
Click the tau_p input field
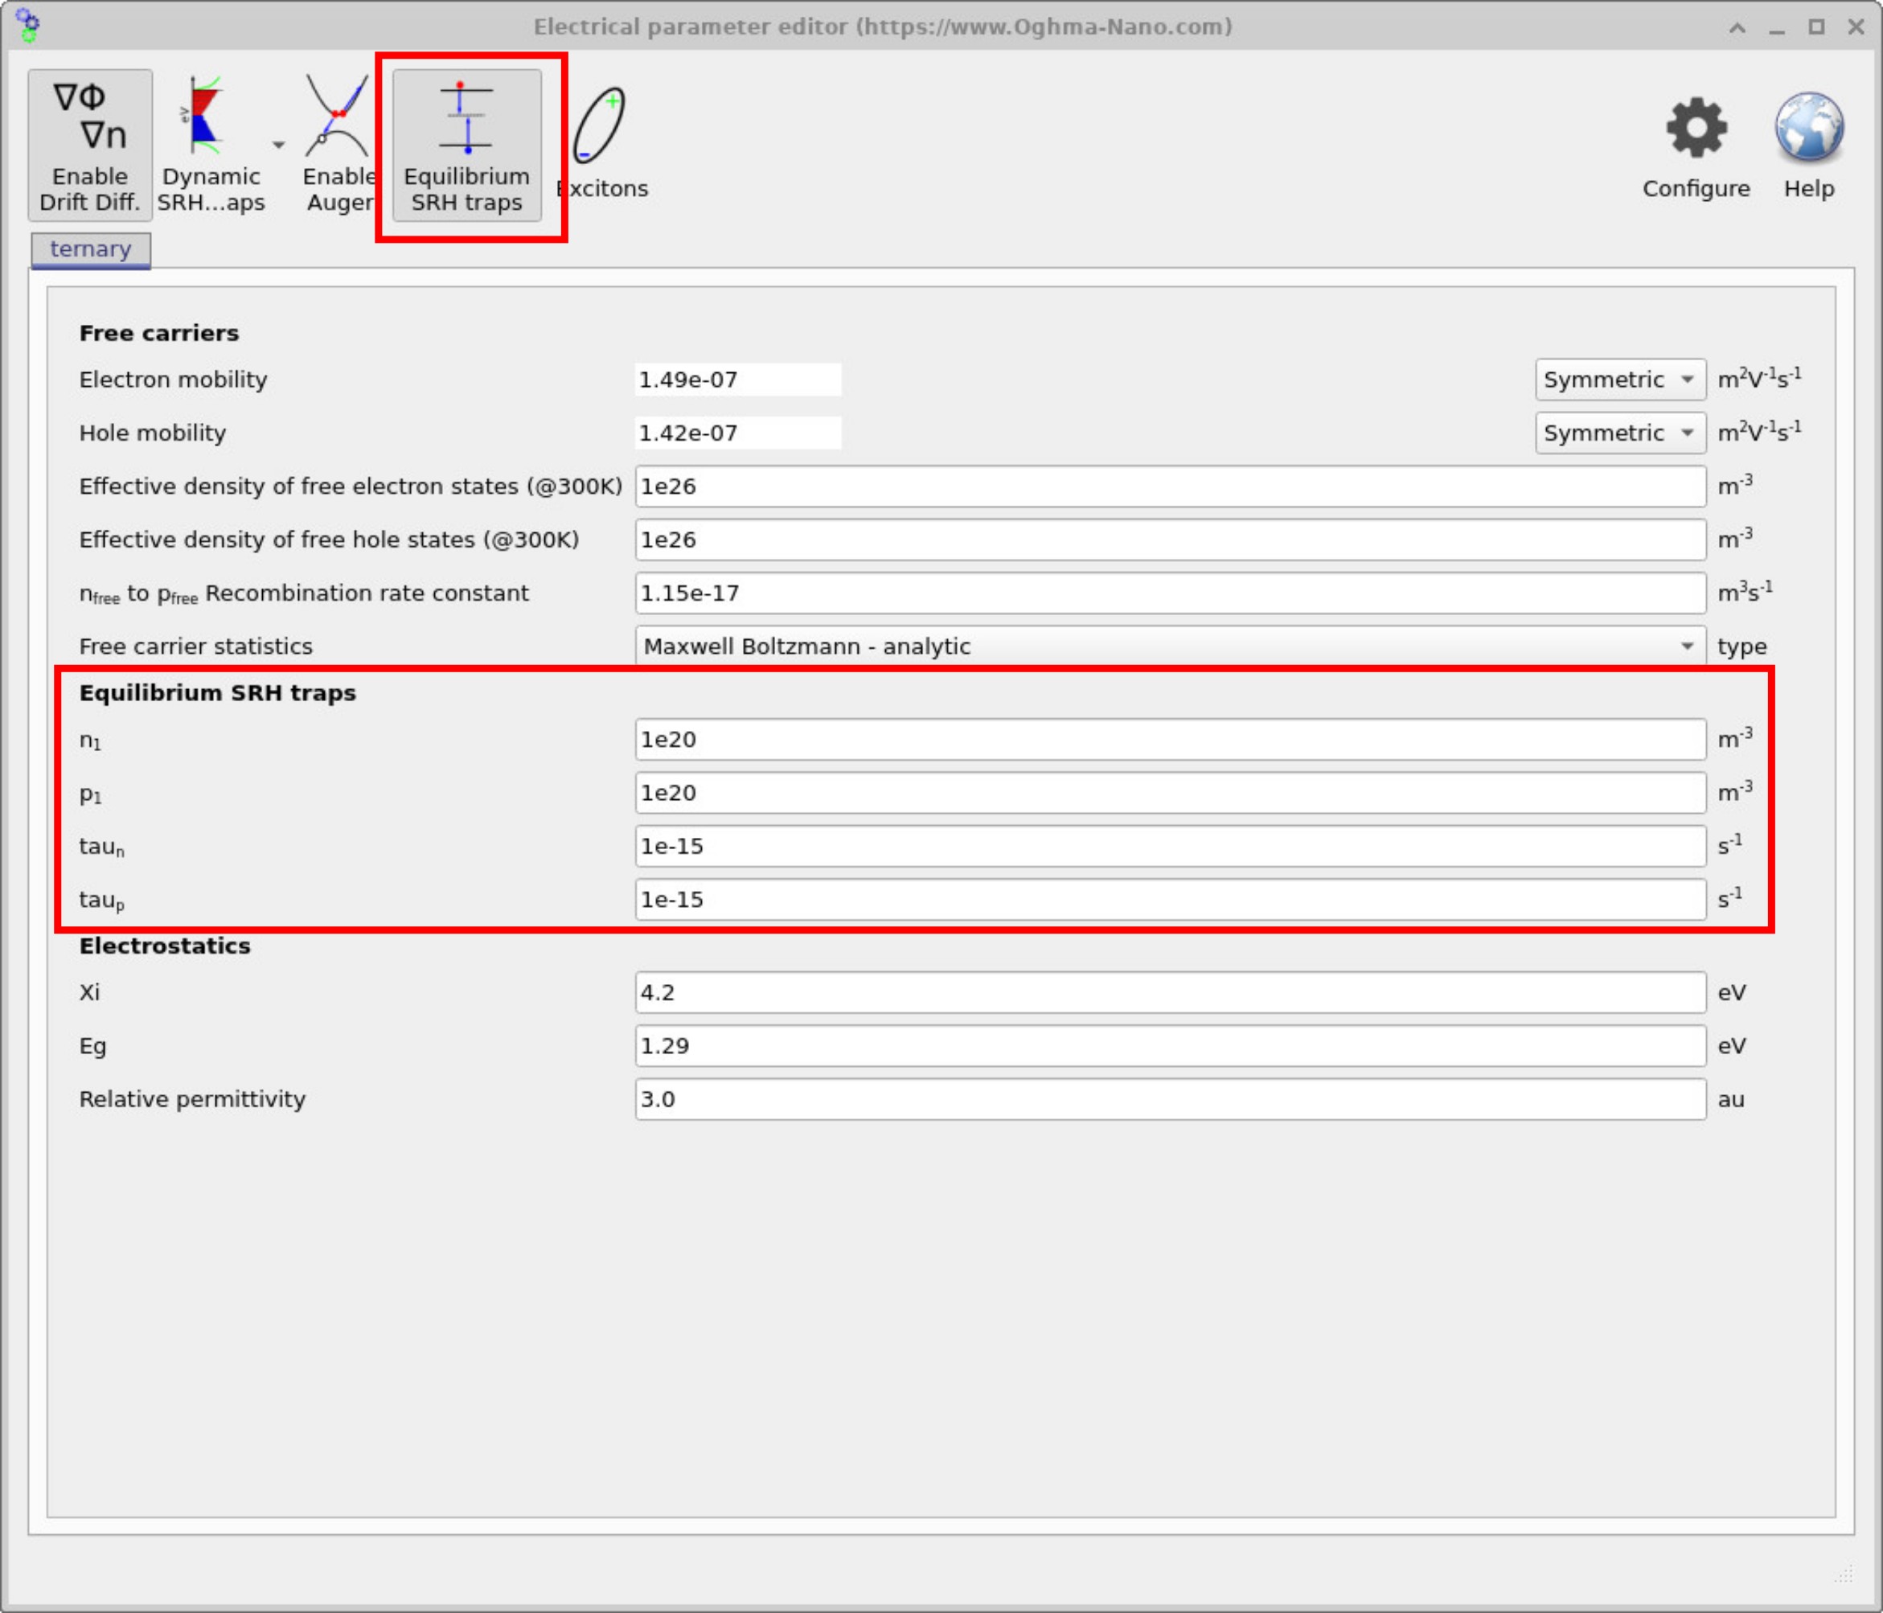[x=1169, y=899]
